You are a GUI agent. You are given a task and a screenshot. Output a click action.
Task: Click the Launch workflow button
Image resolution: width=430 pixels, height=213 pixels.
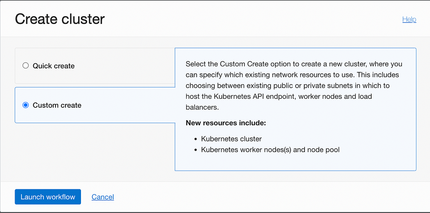point(48,197)
